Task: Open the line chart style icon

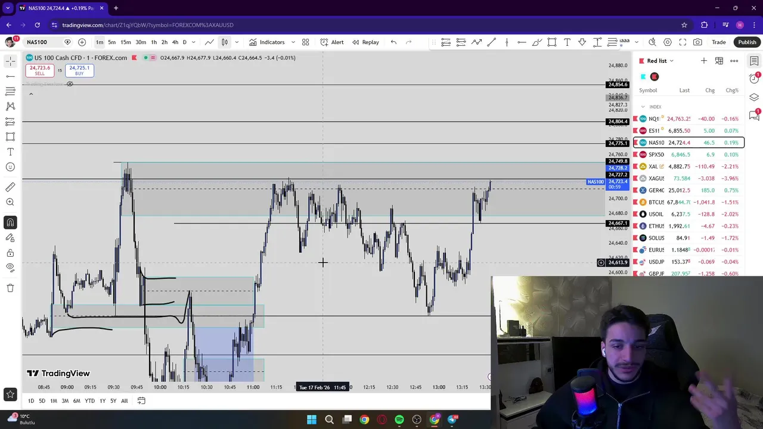Action: [x=209, y=42]
